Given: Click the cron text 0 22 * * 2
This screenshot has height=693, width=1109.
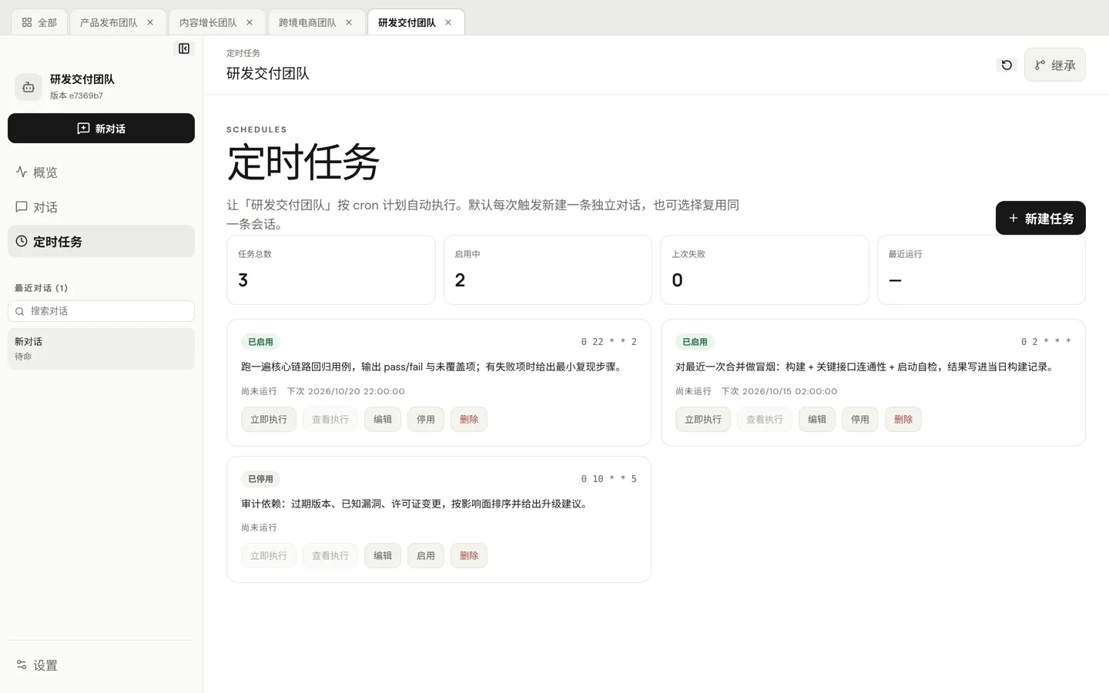Looking at the screenshot, I should tap(608, 342).
